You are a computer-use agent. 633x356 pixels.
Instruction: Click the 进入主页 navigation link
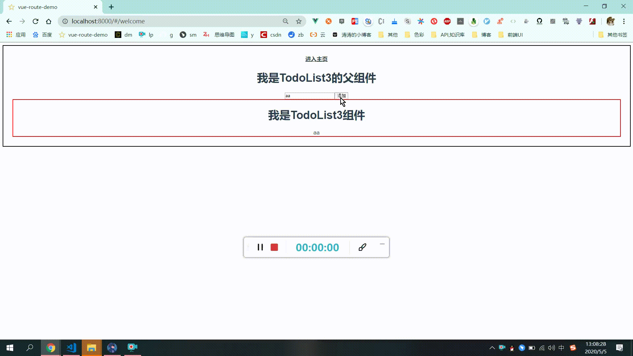[x=316, y=59]
